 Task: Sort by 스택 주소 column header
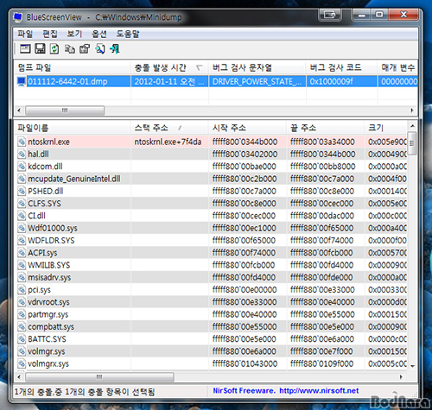(169, 128)
